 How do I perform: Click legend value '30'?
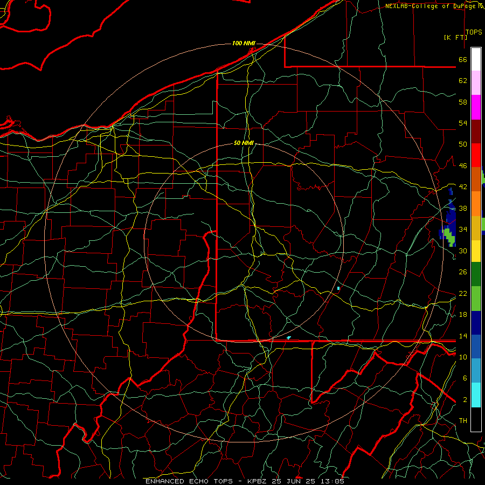coord(463,251)
